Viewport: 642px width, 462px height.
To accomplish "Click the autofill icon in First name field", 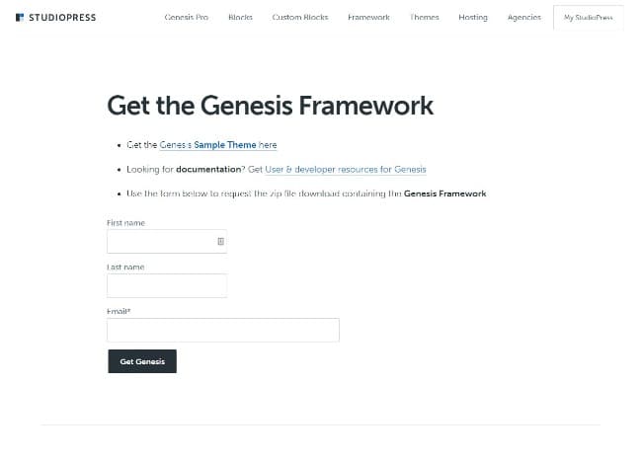I will click(x=220, y=241).
